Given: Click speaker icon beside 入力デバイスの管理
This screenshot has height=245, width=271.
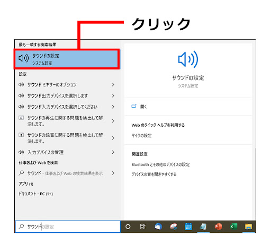Looking at the screenshot, I should (21, 152).
